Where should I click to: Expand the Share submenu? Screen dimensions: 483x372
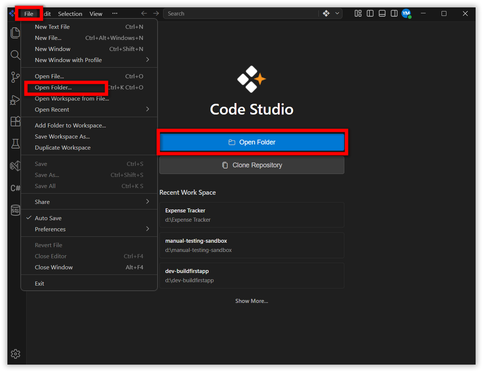click(89, 202)
